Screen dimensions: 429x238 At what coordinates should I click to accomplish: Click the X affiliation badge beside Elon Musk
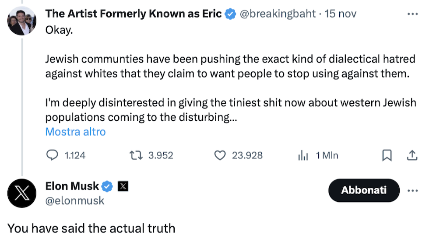(x=123, y=187)
